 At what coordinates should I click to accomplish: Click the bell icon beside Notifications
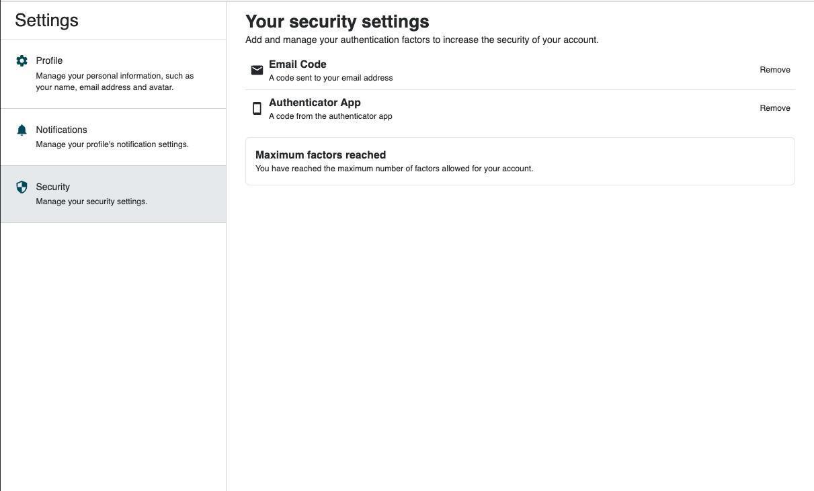point(22,130)
